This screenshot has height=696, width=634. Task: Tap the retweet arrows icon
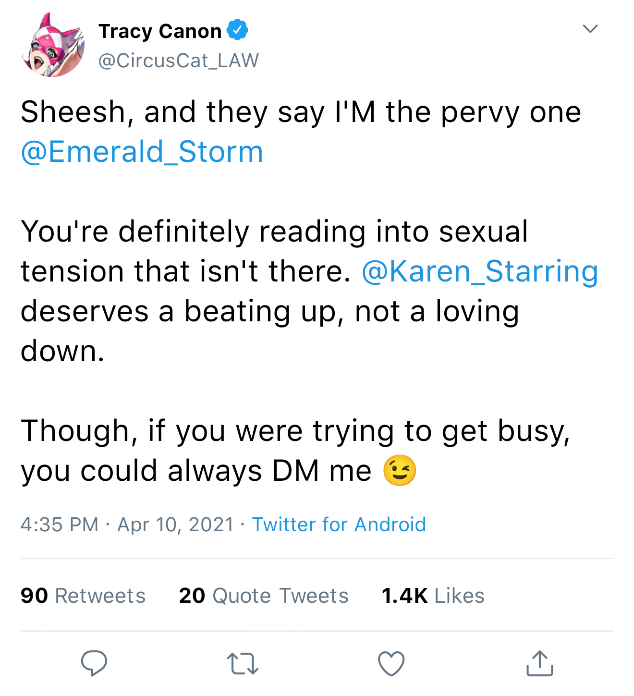coord(243,663)
